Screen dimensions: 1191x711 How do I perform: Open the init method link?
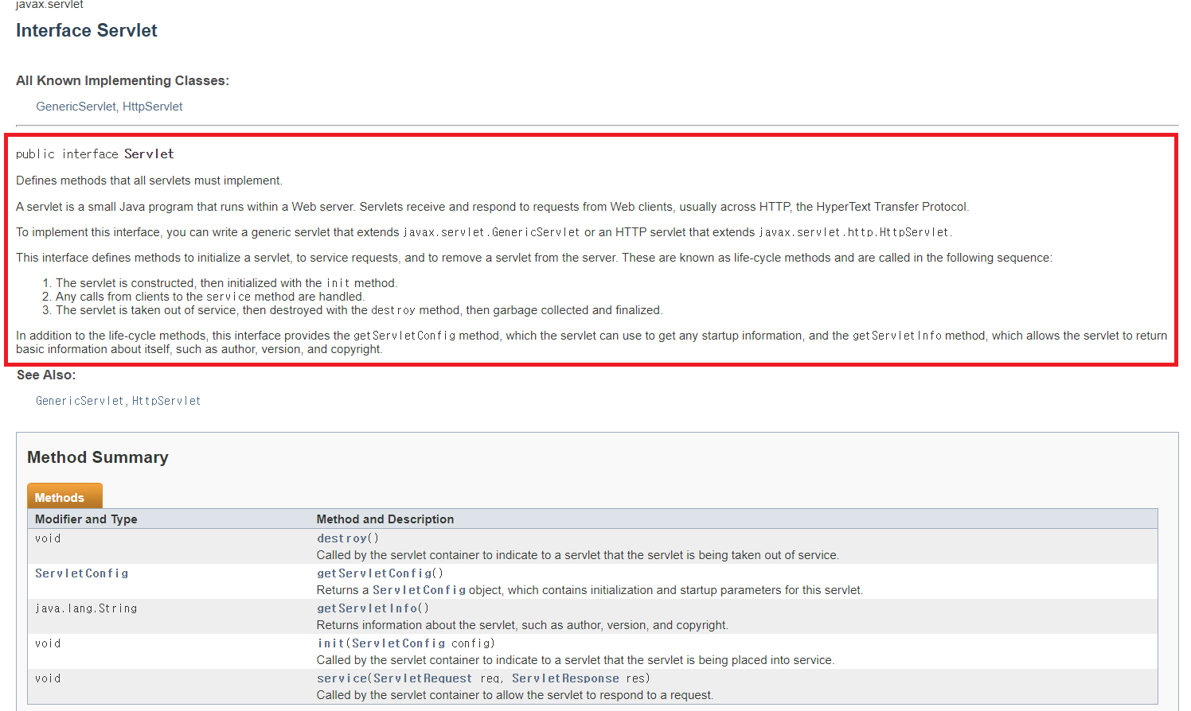coord(330,643)
